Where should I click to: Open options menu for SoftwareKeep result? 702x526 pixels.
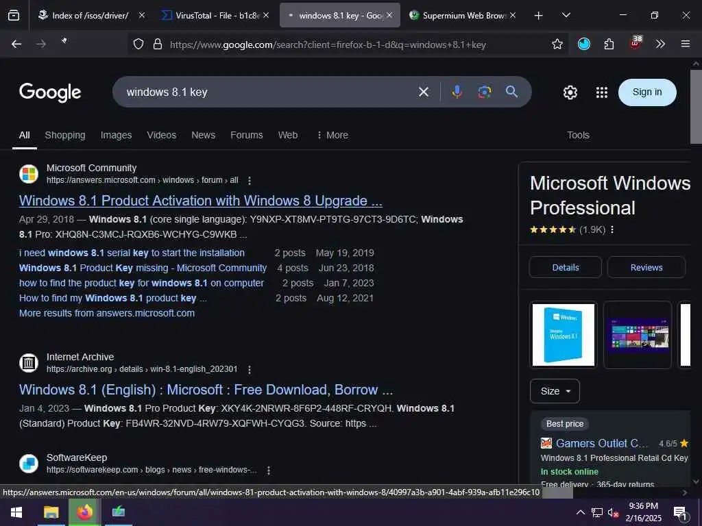[x=268, y=471]
